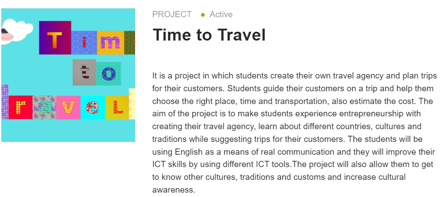The width and height of the screenshot is (441, 197).
Task: Click the cut-off green tile after letter m
Action: (x=130, y=43)
